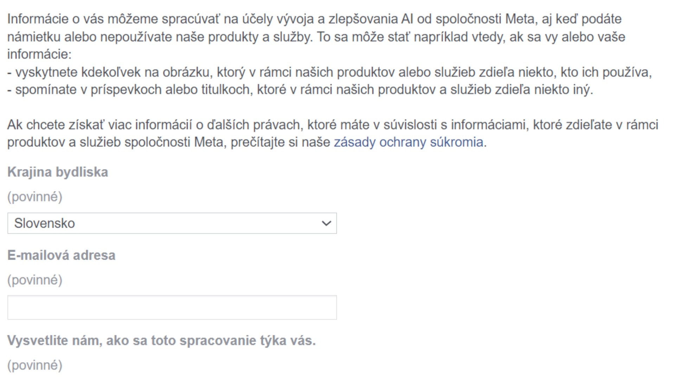The width and height of the screenshot is (675, 380).
Task: Click the chevron arrow next to Slovensko
Action: click(x=326, y=223)
